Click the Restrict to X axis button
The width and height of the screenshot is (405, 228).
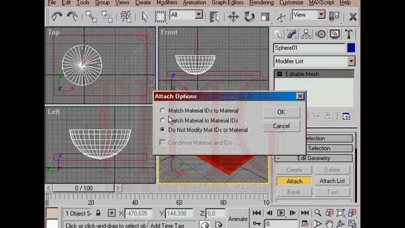(x=353, y=17)
